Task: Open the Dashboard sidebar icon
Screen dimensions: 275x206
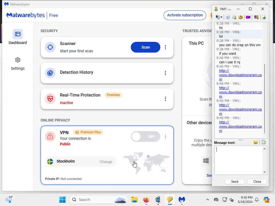Action: [17, 34]
